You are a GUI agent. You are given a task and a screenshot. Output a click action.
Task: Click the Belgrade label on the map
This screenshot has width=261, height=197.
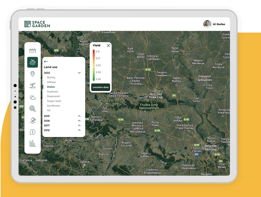(210, 147)
